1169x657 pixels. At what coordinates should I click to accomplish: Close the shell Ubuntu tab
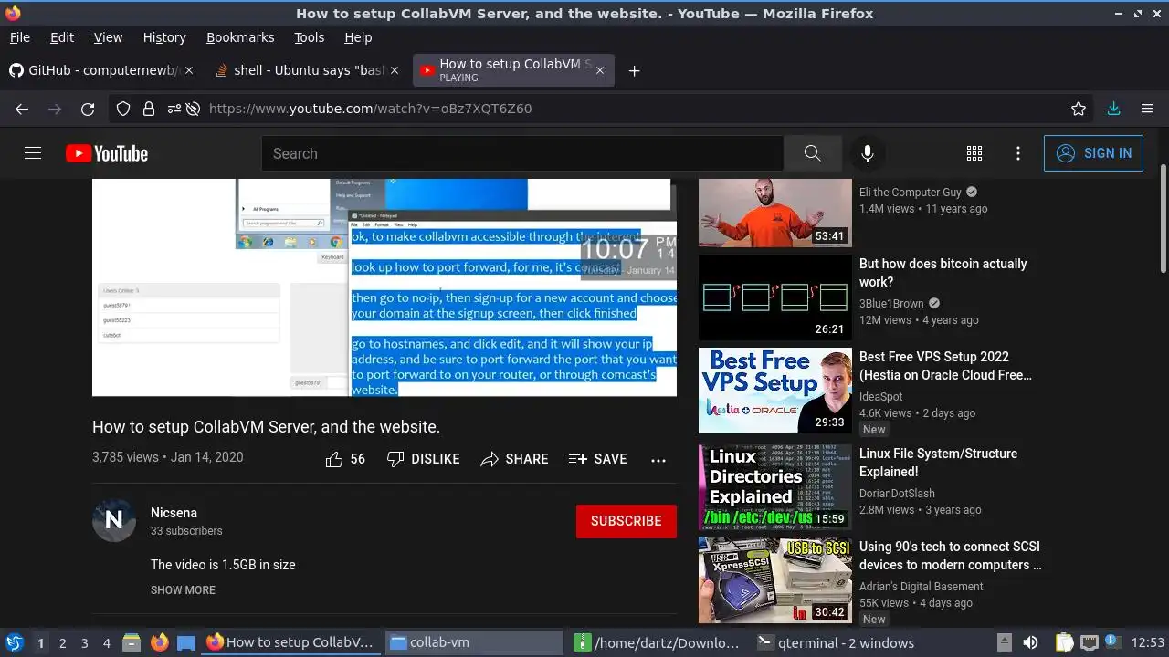click(394, 70)
